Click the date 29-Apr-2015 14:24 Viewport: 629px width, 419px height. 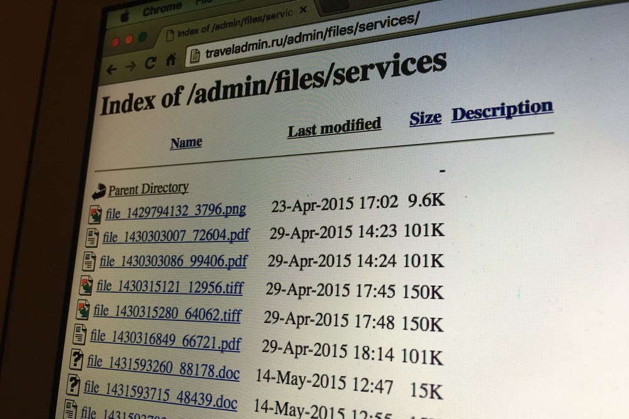pos(331,261)
